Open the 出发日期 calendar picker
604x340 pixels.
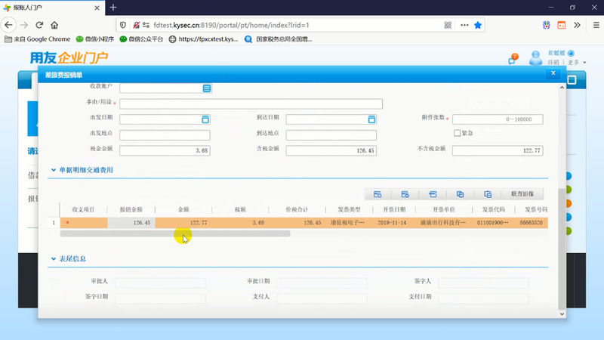tap(205, 119)
